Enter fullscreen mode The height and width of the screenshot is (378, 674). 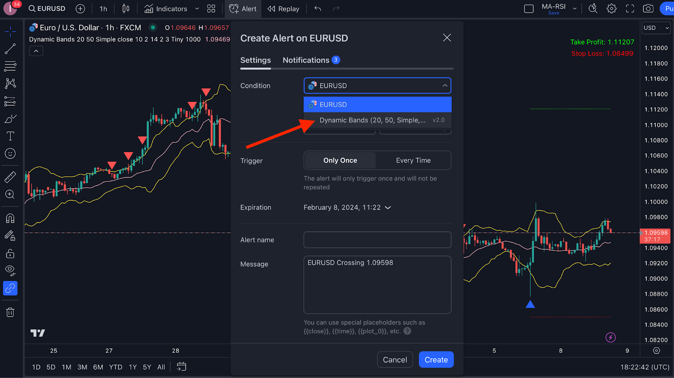[x=630, y=8]
